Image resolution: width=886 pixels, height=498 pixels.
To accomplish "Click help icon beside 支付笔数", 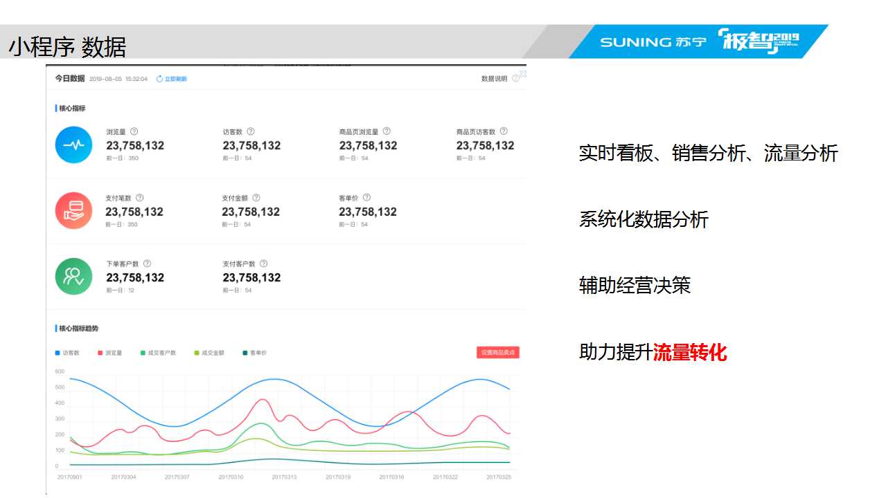I will tap(139, 198).
